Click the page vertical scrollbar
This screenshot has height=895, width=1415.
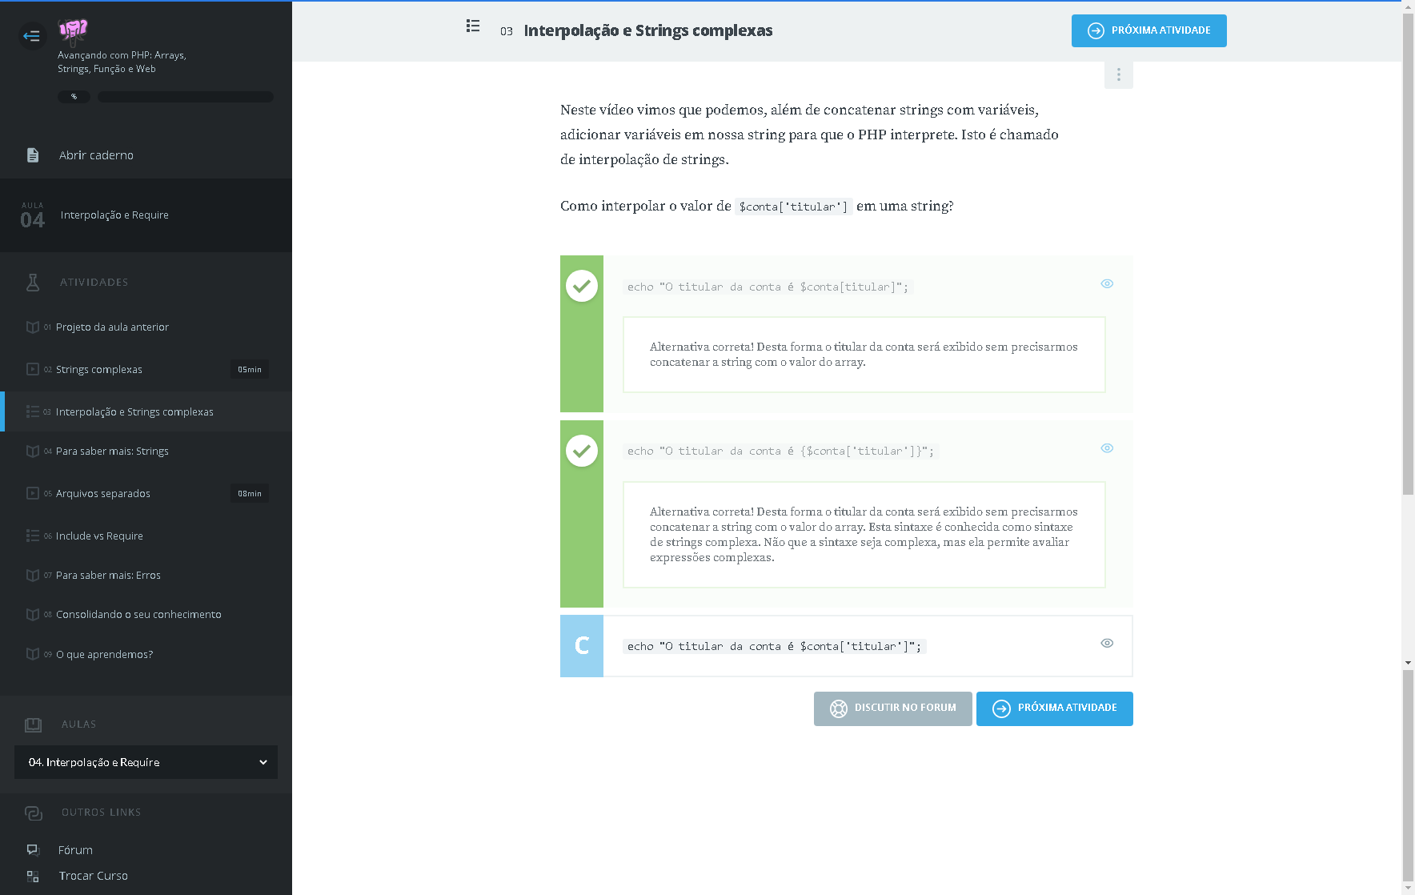[x=1408, y=320]
